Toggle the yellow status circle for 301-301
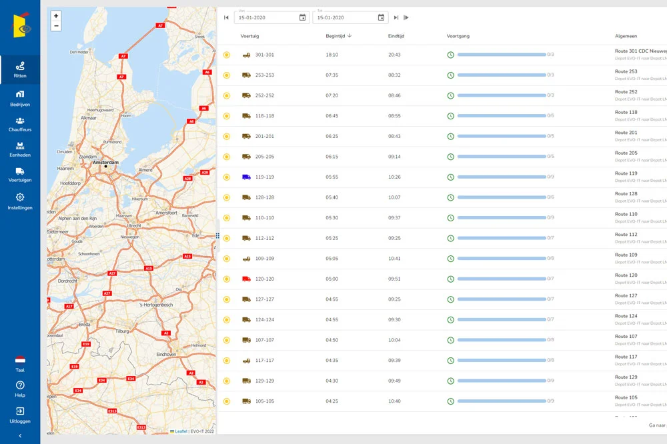 [x=227, y=55]
